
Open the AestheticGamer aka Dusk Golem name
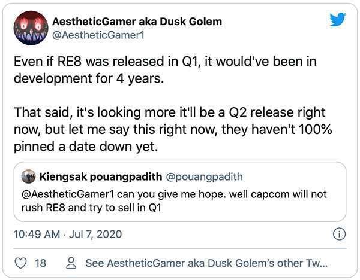pyautogui.click(x=137, y=22)
